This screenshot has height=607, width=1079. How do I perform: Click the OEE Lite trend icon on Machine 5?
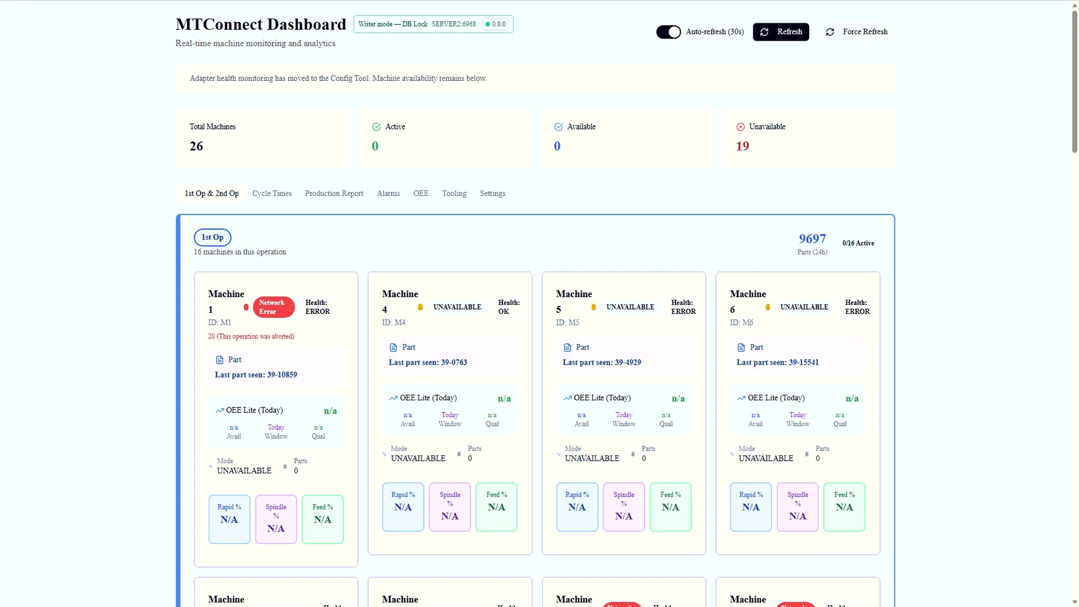pos(567,398)
